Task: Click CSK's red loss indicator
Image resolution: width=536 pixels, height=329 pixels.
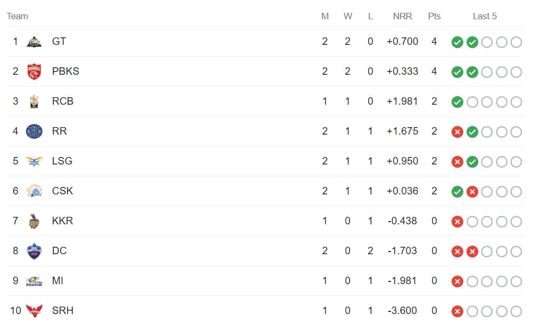Action: [472, 192]
